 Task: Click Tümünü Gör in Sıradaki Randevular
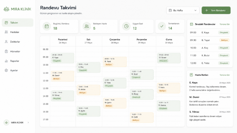coord(225,24)
